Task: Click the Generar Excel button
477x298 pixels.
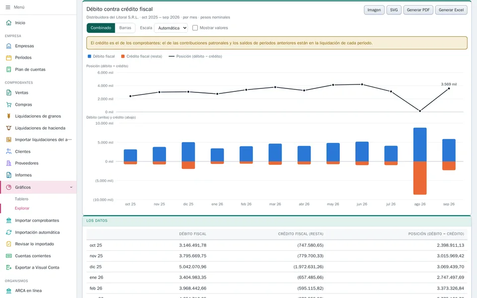Action: point(451,10)
